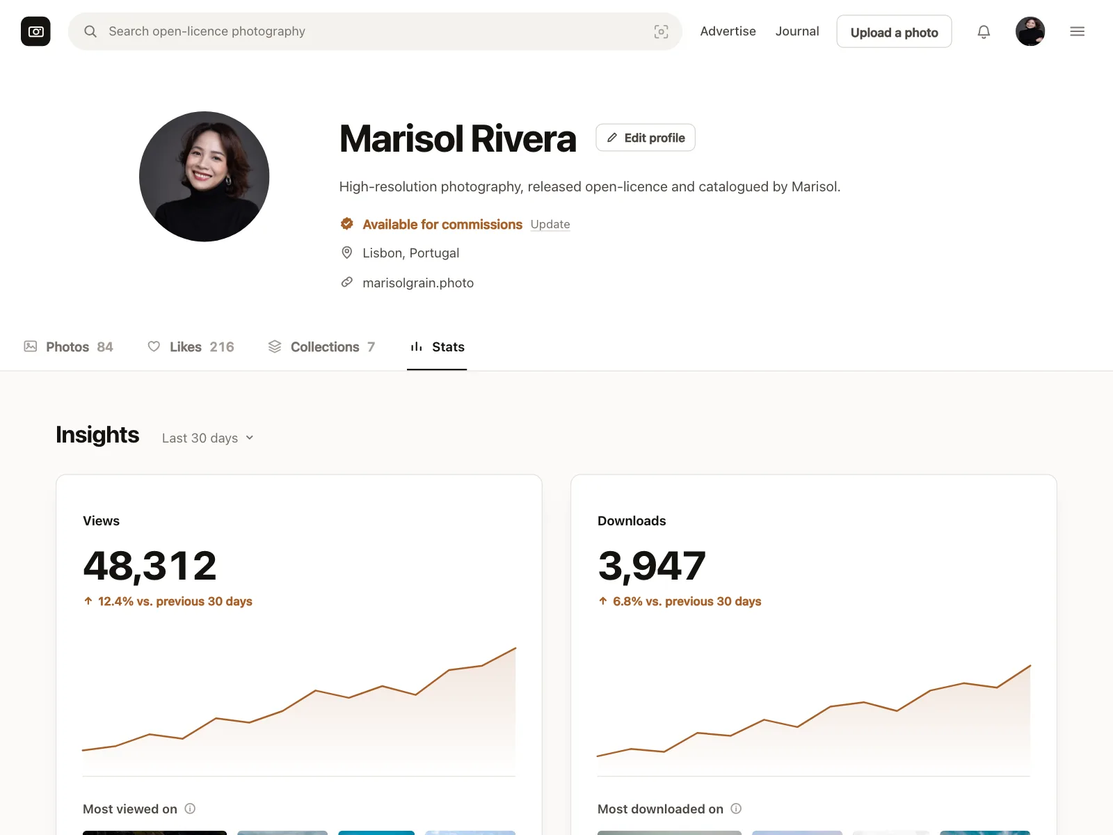Show info about Most viewed on

[190, 809]
